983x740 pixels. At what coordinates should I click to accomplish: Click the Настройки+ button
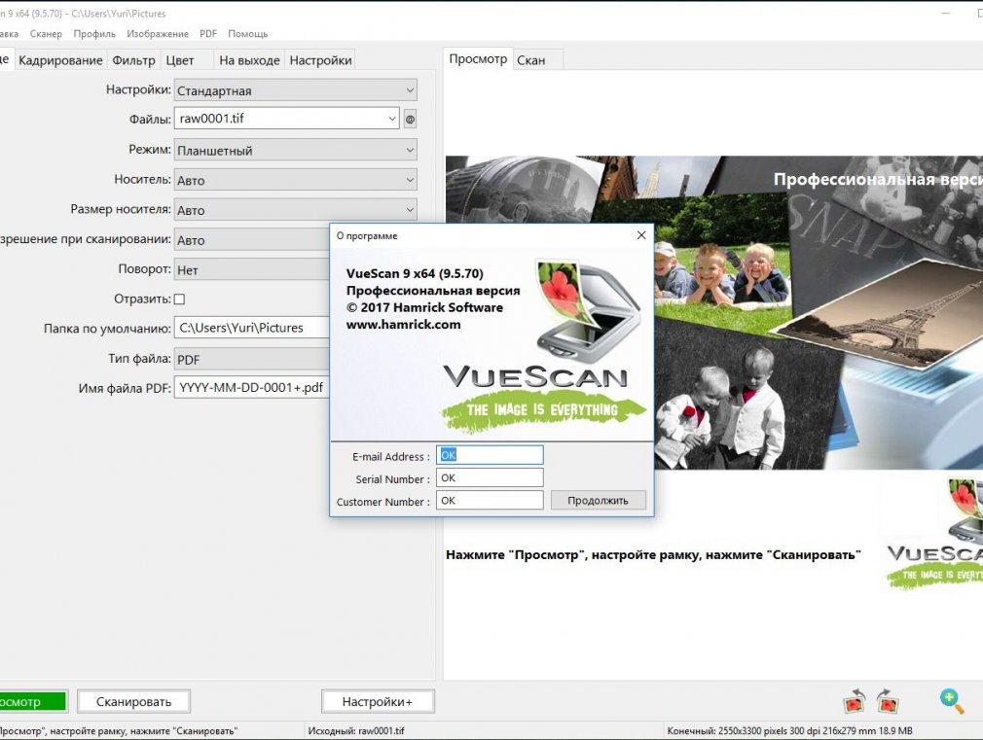coord(378,702)
